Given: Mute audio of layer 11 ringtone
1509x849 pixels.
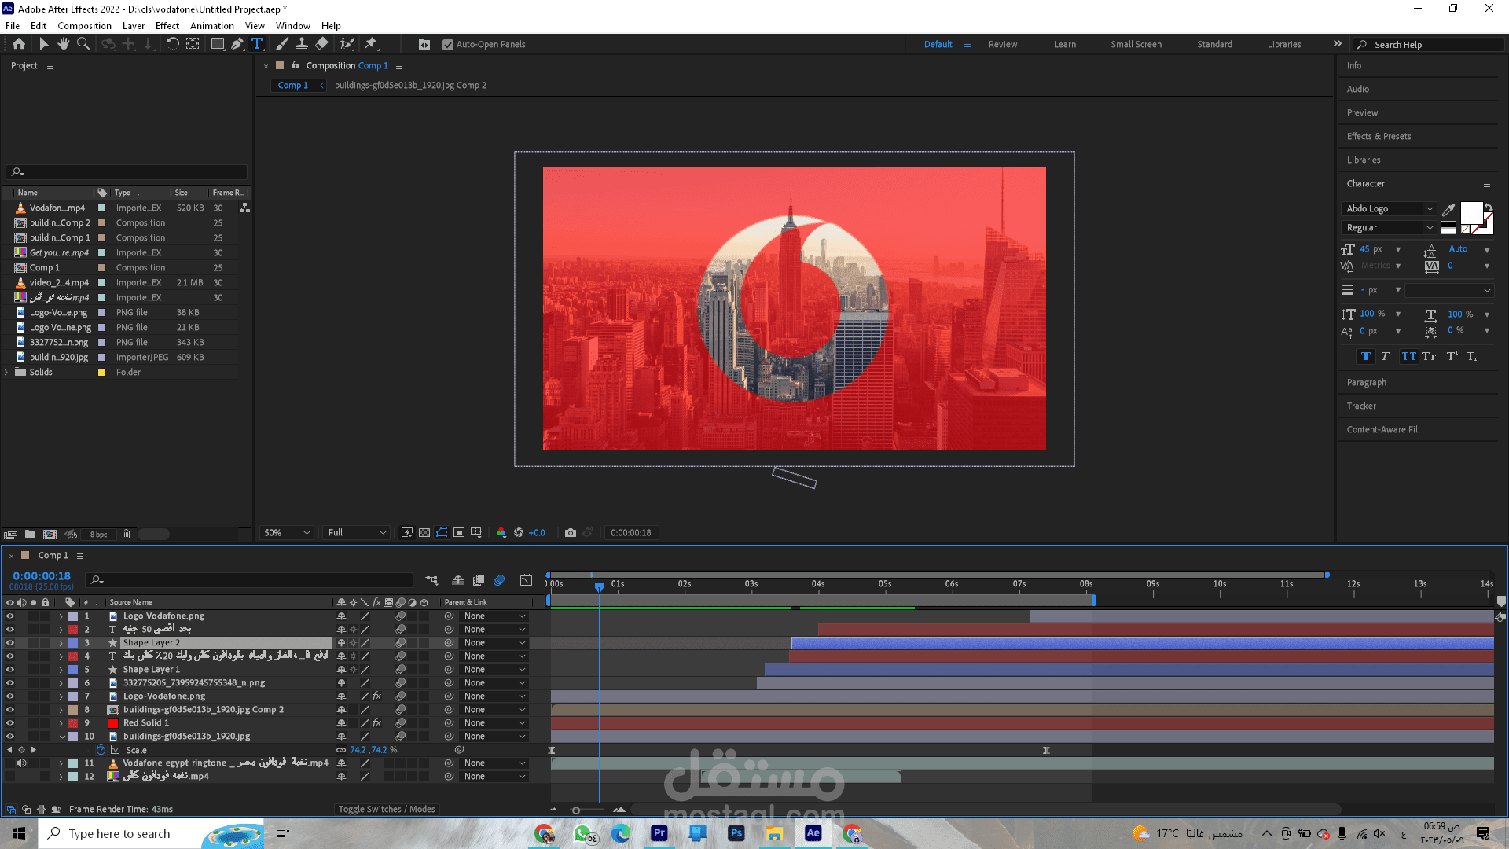Looking at the screenshot, I should [x=22, y=763].
